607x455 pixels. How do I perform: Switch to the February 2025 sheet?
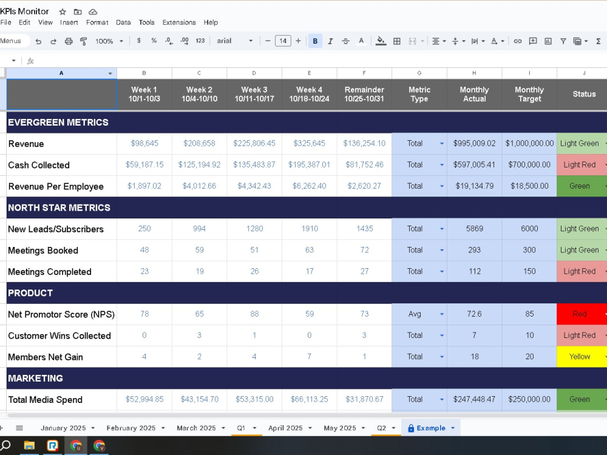[x=131, y=428]
